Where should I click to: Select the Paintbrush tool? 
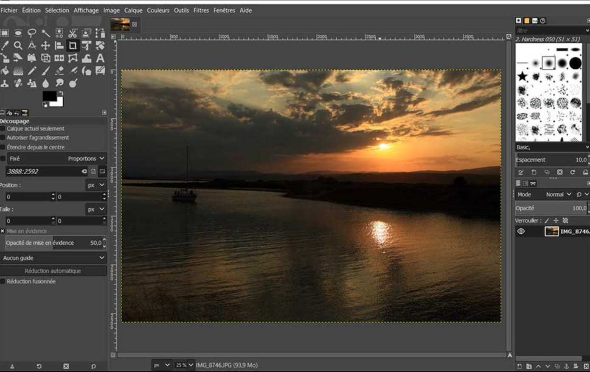(x=45, y=70)
